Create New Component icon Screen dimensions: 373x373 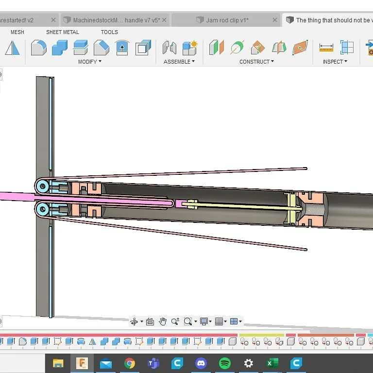[189, 48]
